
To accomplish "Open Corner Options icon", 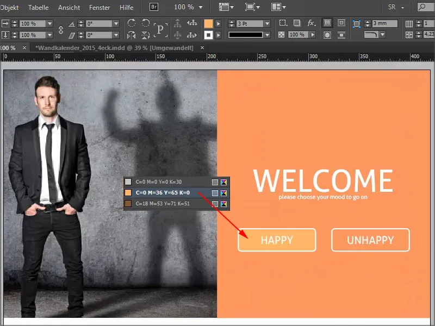I will [x=283, y=23].
